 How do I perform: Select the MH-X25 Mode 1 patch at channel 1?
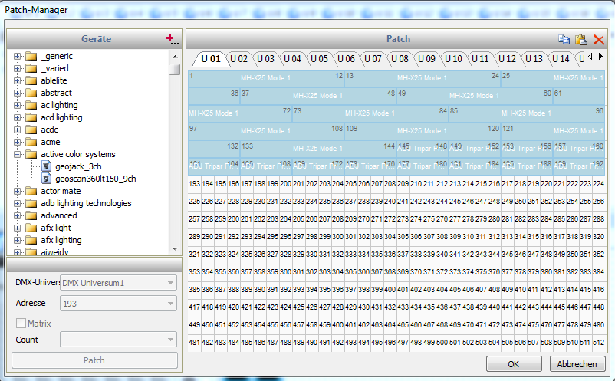[266, 78]
